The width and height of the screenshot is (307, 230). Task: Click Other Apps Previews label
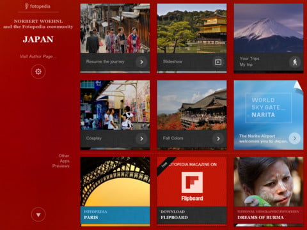[61, 161]
